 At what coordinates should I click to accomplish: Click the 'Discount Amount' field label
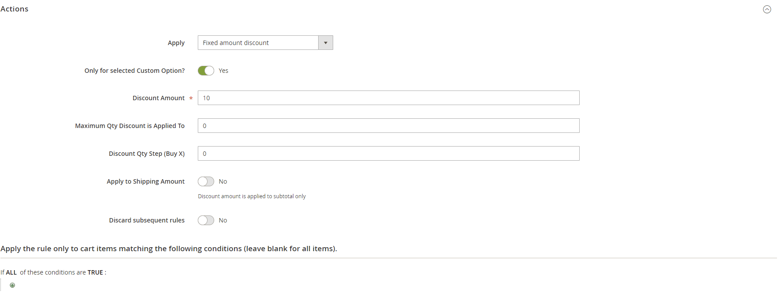coord(158,98)
